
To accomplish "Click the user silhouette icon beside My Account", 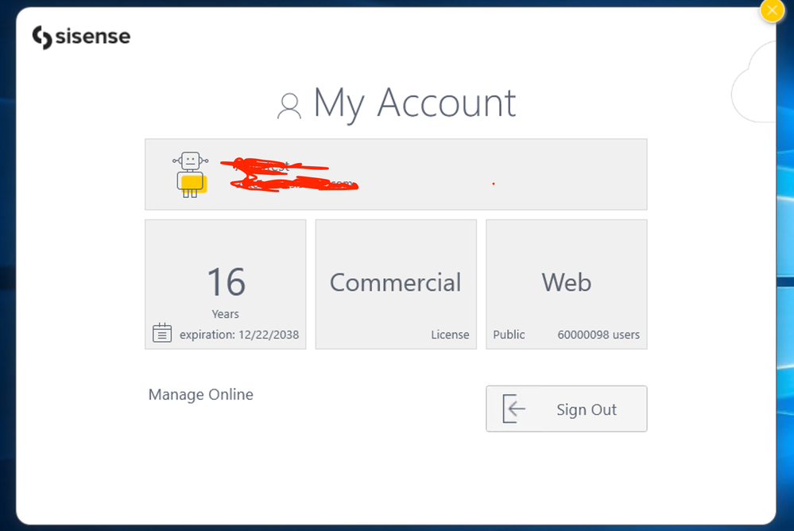I will point(289,106).
